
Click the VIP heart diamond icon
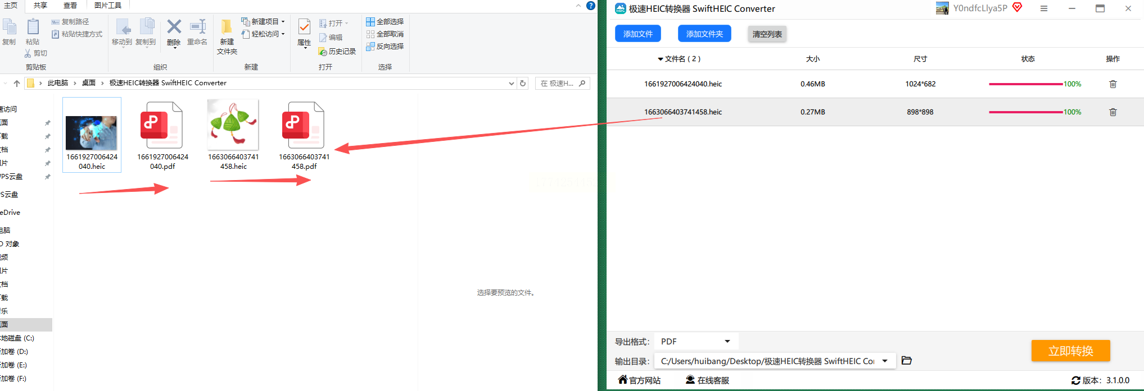pos(1017,7)
